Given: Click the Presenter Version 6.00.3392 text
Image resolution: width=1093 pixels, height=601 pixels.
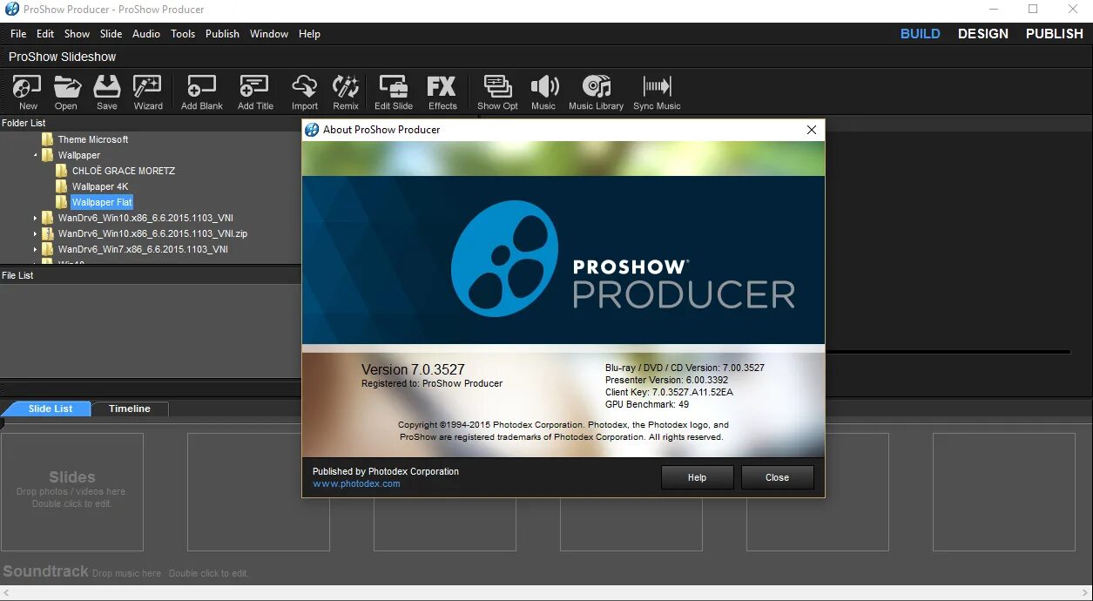Looking at the screenshot, I should [x=667, y=380].
